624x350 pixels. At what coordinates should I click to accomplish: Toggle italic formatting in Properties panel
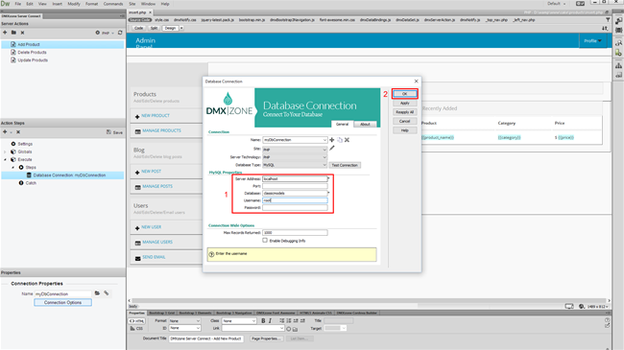coord(270,320)
